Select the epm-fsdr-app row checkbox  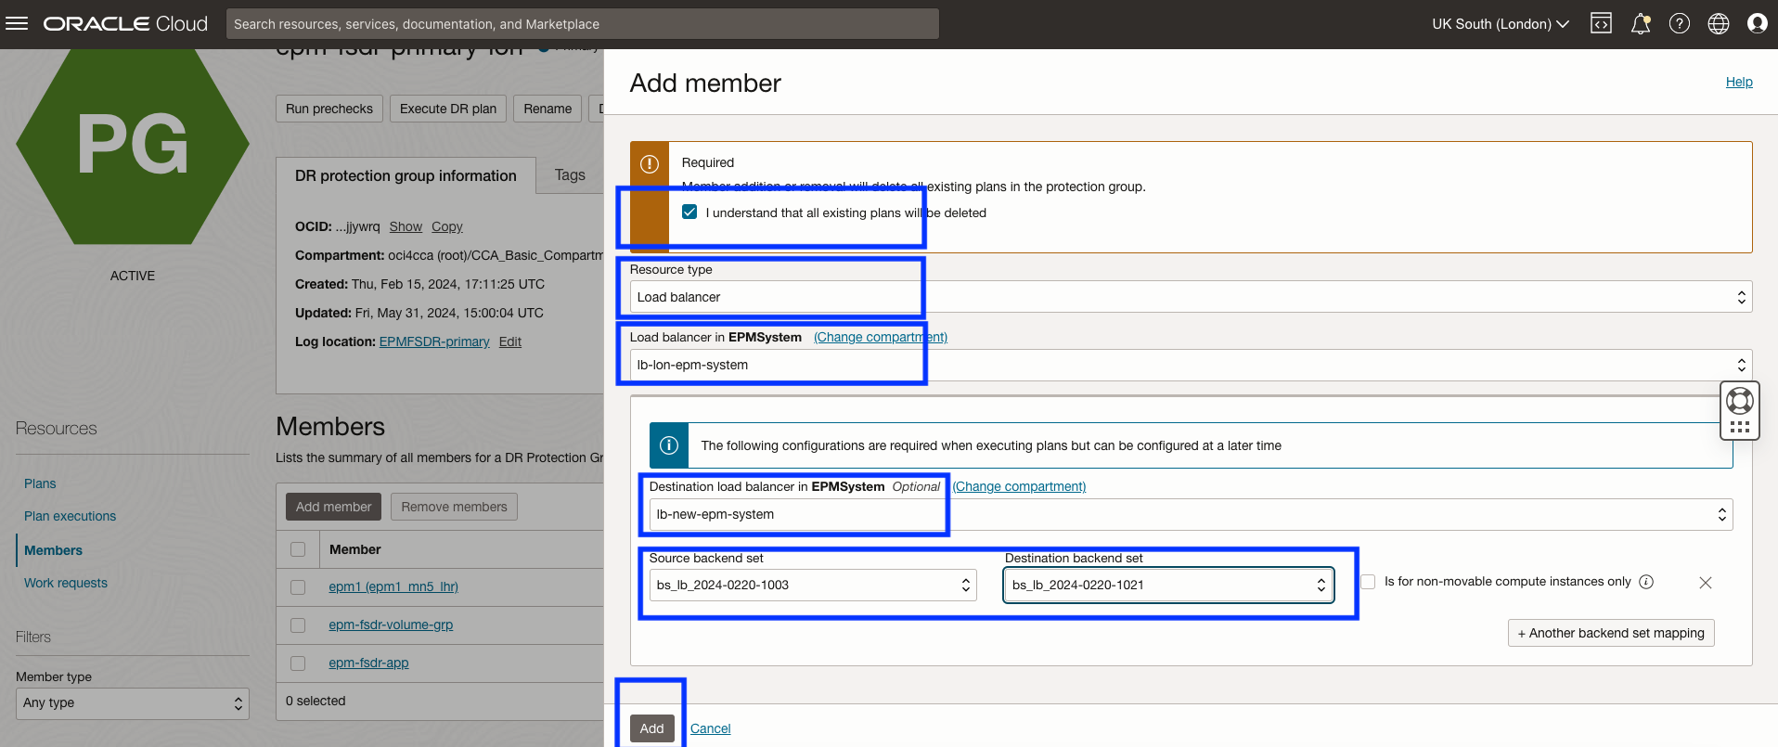298,663
